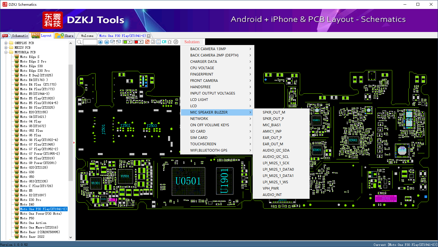Screen dimensions: 438x247
Task: Choose MIC_BIAS1 from the submenu
Action: [281, 125]
